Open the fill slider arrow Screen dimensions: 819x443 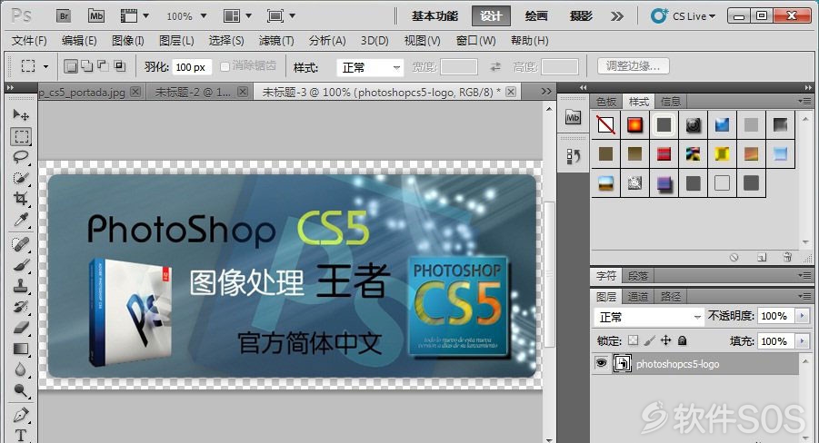803,340
